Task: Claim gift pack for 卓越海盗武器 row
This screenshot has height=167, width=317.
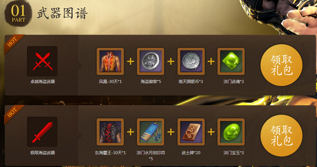Action: [281, 65]
